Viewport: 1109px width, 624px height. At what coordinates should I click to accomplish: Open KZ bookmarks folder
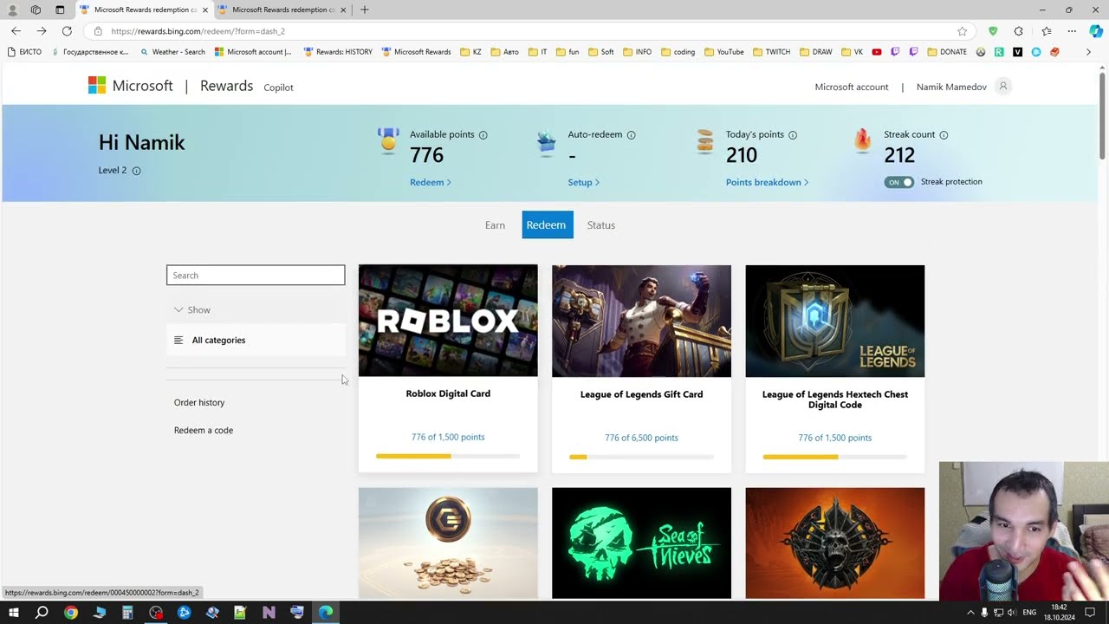point(470,52)
